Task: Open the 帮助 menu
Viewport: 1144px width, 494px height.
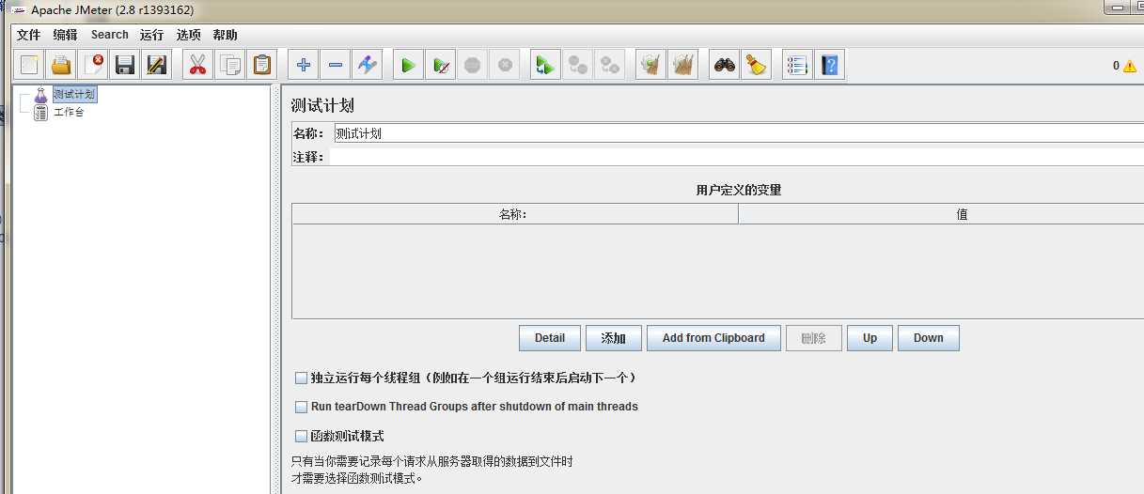Action: click(225, 35)
